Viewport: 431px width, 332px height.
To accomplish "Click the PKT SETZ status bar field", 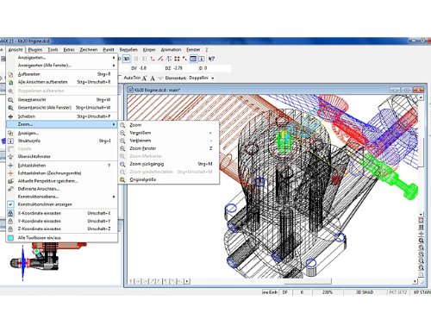I will [x=398, y=292].
